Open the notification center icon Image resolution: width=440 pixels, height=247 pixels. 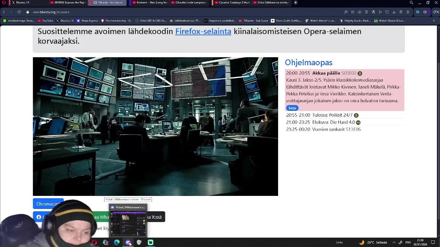tap(433, 243)
